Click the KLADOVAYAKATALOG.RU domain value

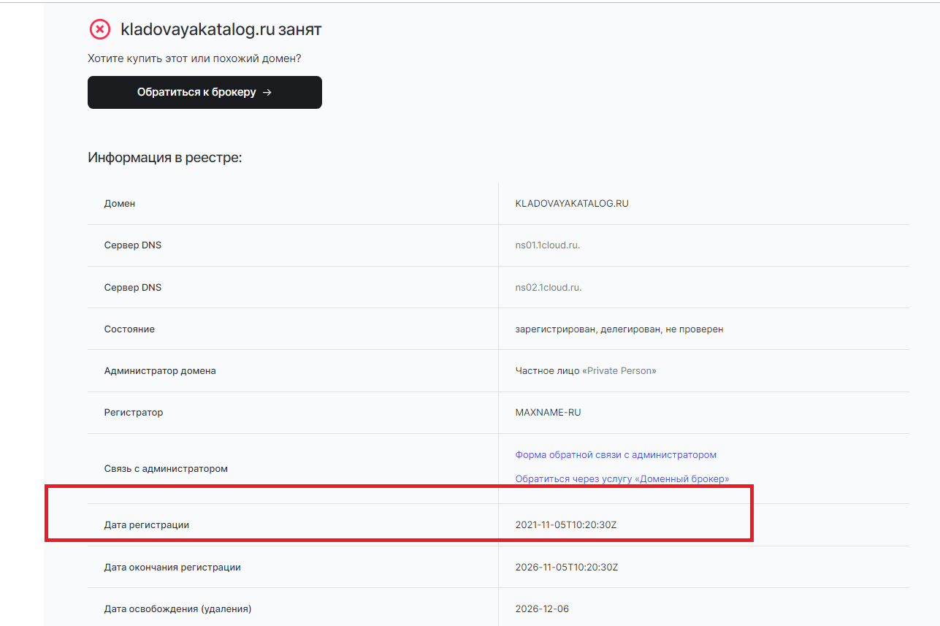572,203
